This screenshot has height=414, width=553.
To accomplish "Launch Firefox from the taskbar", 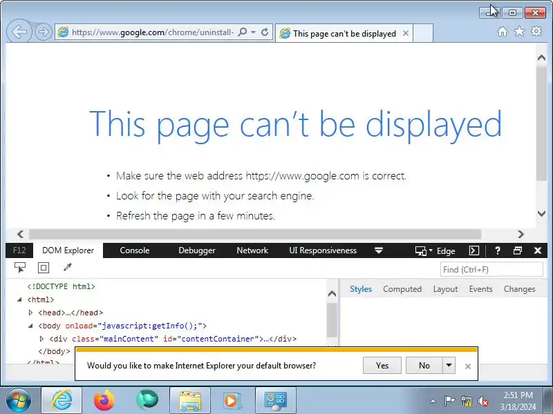I will (104, 400).
